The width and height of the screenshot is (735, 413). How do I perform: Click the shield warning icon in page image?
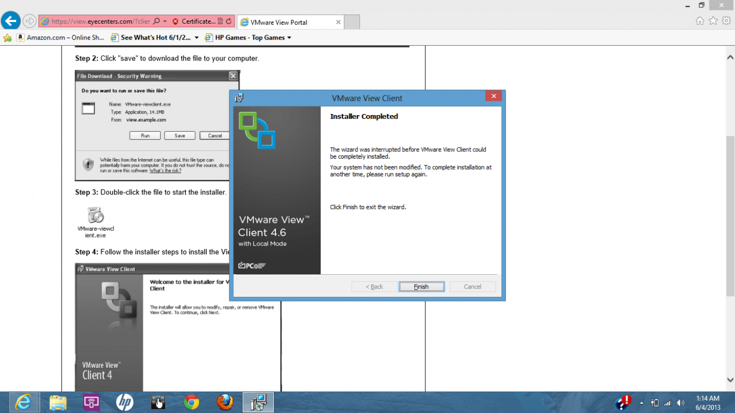pos(88,164)
